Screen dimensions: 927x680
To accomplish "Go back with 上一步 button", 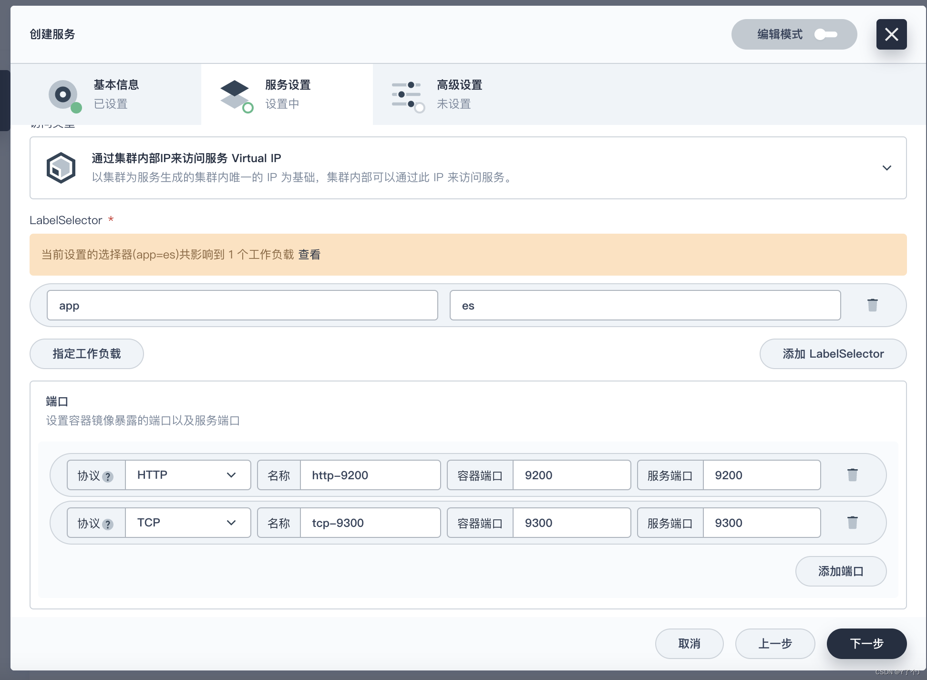I will coord(775,644).
